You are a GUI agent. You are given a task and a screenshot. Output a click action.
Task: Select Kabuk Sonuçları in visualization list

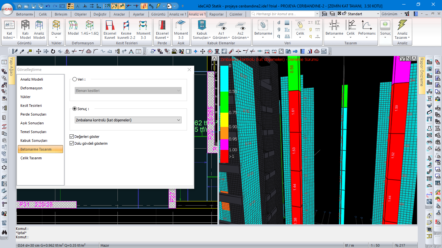click(34, 141)
